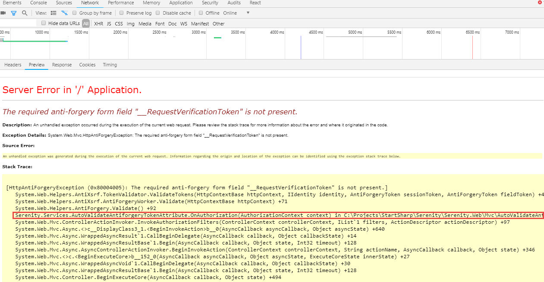Open the network throttling dropdown

[248, 13]
